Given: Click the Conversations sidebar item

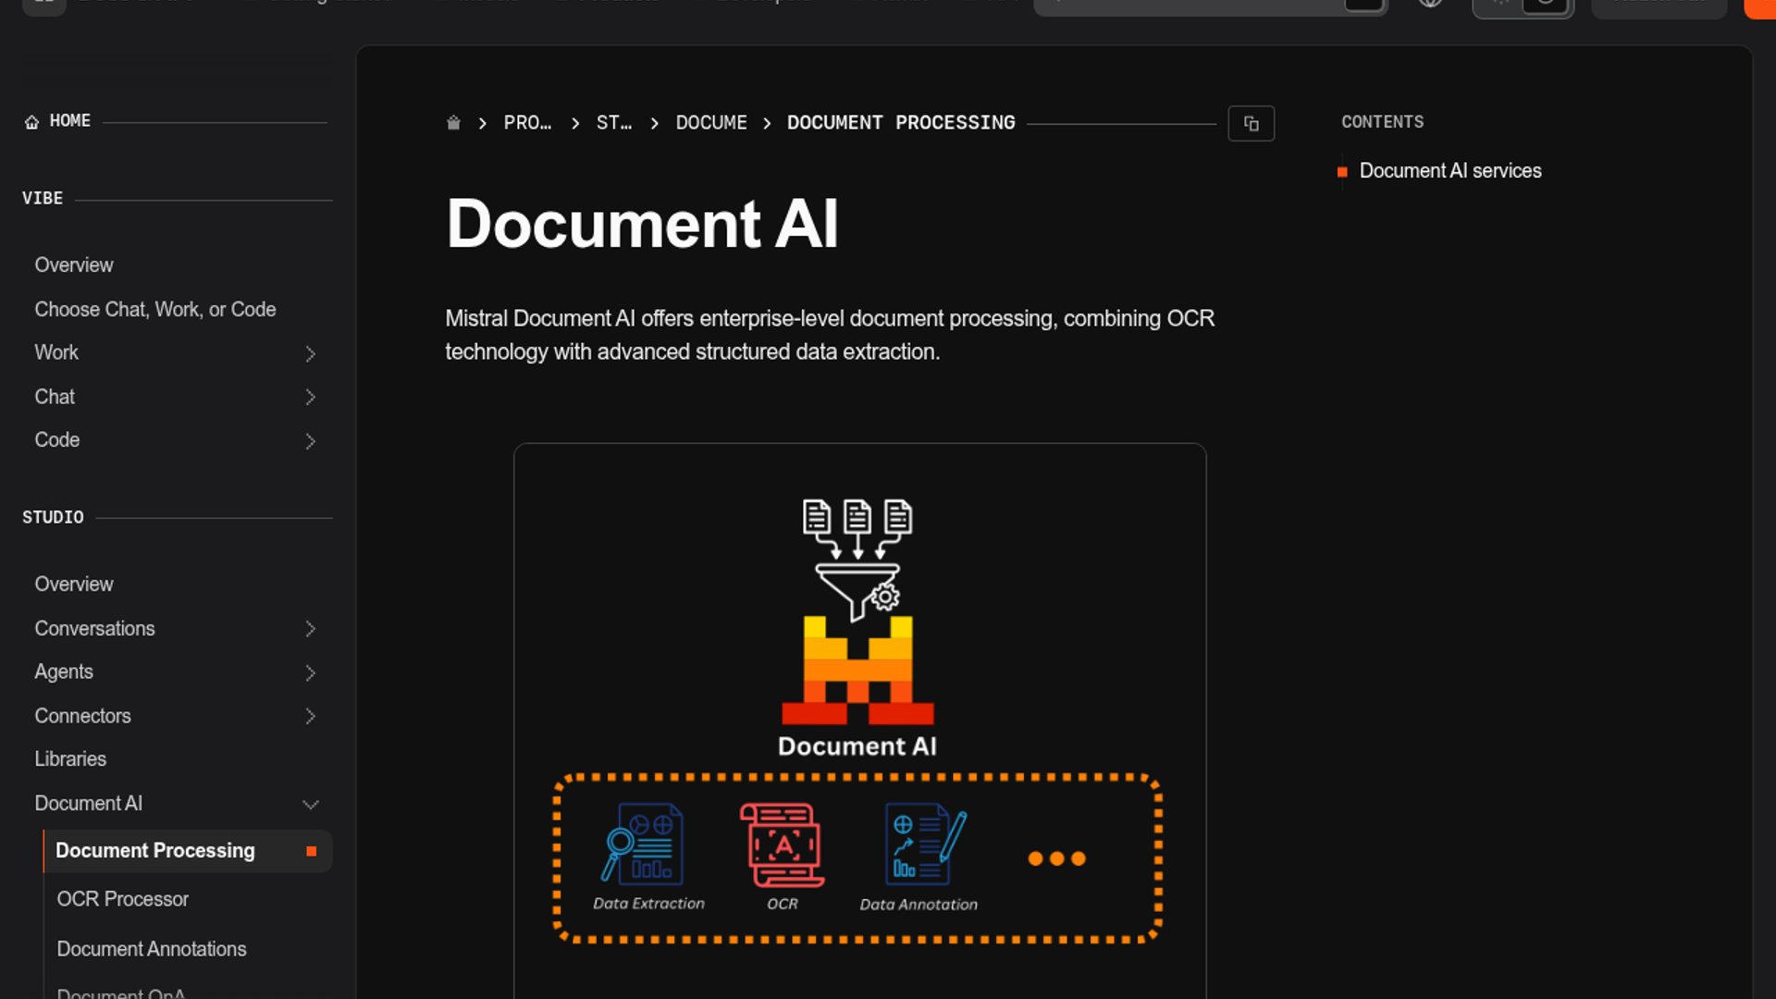Looking at the screenshot, I should pos(94,629).
